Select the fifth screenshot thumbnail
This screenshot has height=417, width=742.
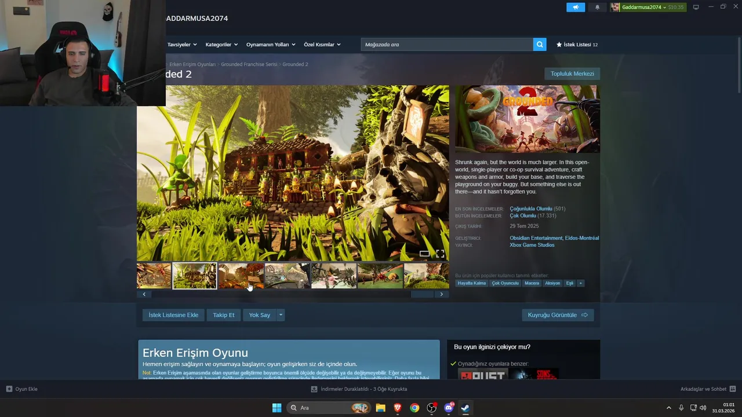pos(333,276)
